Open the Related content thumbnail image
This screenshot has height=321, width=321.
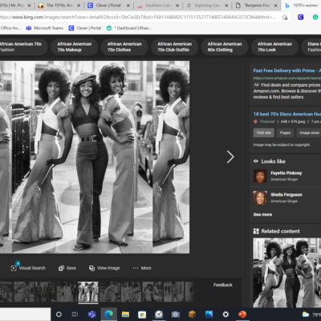(287, 273)
